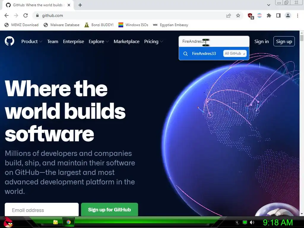The image size is (304, 228).
Task: Click the browser forward arrow
Action: (x=16, y=15)
